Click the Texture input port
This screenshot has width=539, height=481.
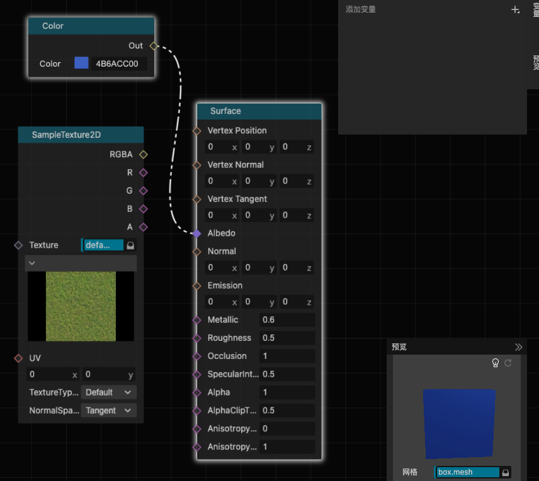pos(18,245)
